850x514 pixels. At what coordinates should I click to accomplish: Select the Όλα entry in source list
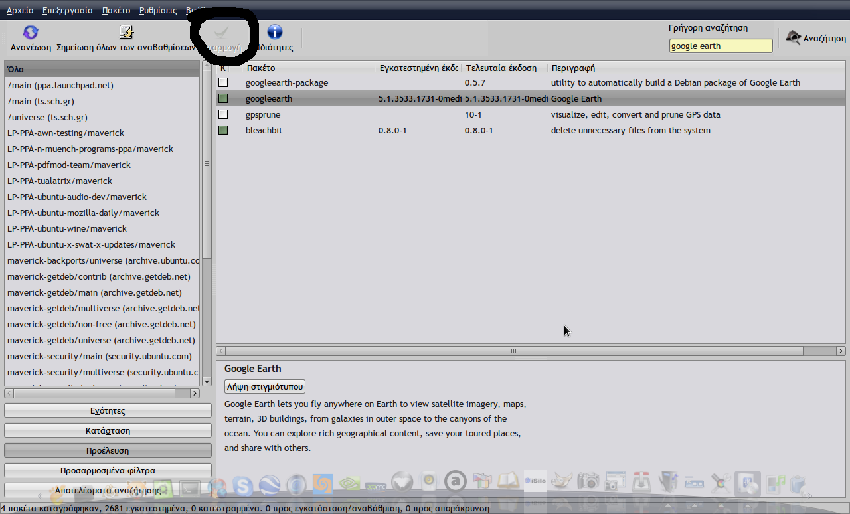point(102,69)
